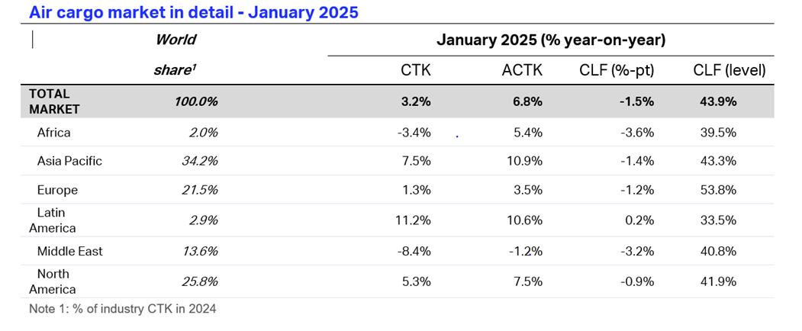Image resolution: width=802 pixels, height=331 pixels.
Task: Click Latin America's 11.2% CTK value
Action: [x=414, y=220]
